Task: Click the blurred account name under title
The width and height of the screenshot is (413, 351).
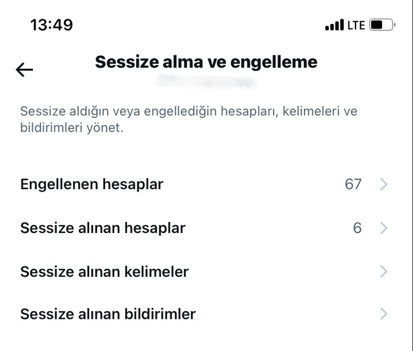Action: 206,82
